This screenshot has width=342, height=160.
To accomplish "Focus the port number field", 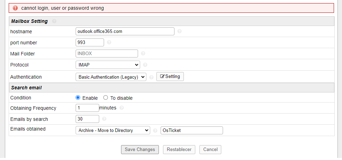I will (89, 42).
